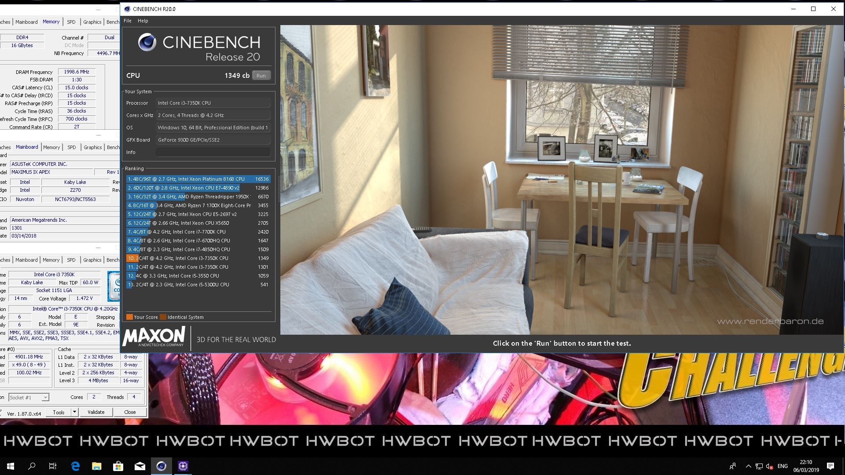Click the Cinebench sphere logo in the header
The height and width of the screenshot is (475, 845).
pyautogui.click(x=147, y=42)
